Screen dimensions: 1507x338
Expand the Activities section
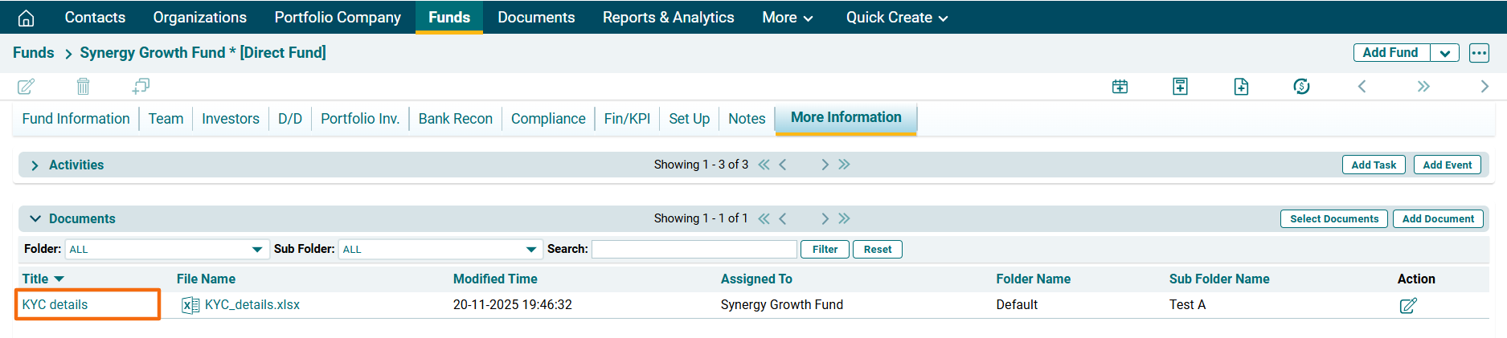(35, 165)
